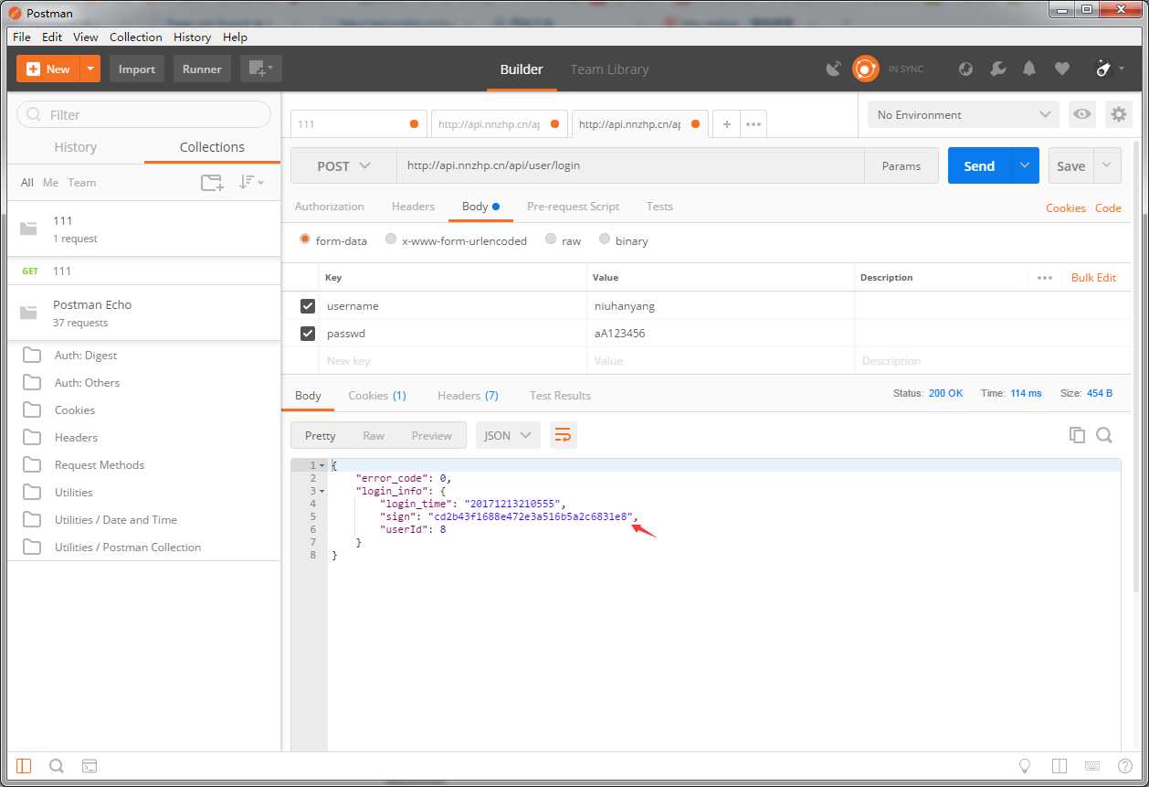Open the Utilities / Postman Collection folder
The image size is (1149, 787).
coord(143,548)
